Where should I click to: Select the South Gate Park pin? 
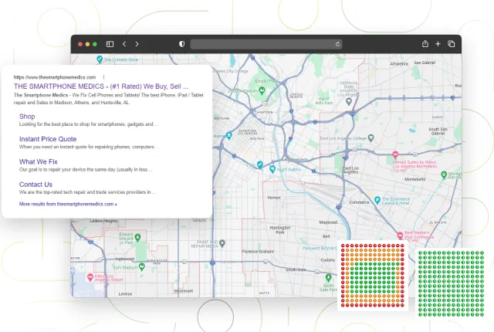click(x=328, y=278)
